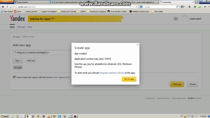The height and width of the screenshot is (118, 210).
Task: Open the Home bookmark
Action: coord(17,11)
